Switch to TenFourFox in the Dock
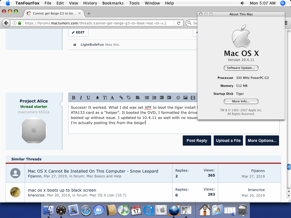This screenshot has width=291, height=218. [x=174, y=210]
